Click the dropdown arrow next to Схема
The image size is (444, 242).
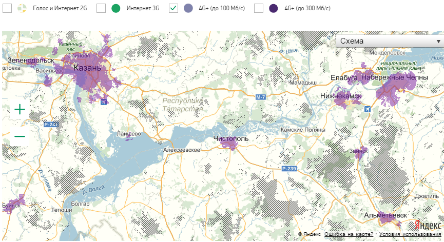438,42
